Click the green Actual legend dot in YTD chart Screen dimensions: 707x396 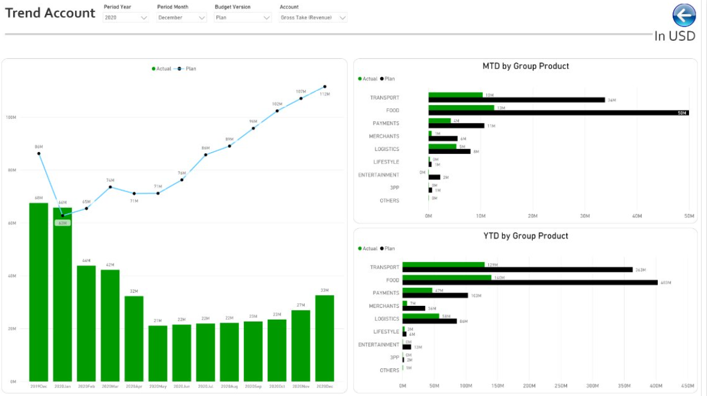point(360,249)
